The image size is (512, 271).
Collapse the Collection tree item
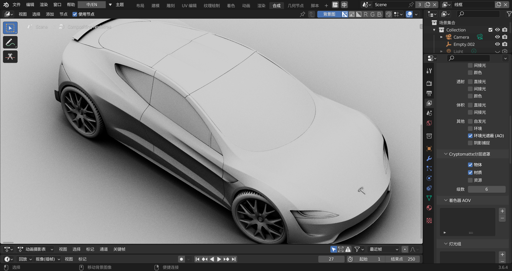(434, 30)
